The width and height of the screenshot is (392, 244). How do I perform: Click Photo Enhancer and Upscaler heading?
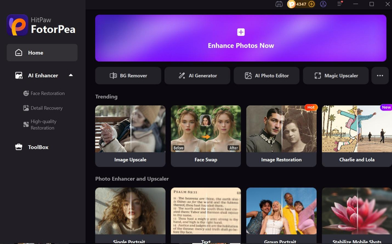point(132,179)
